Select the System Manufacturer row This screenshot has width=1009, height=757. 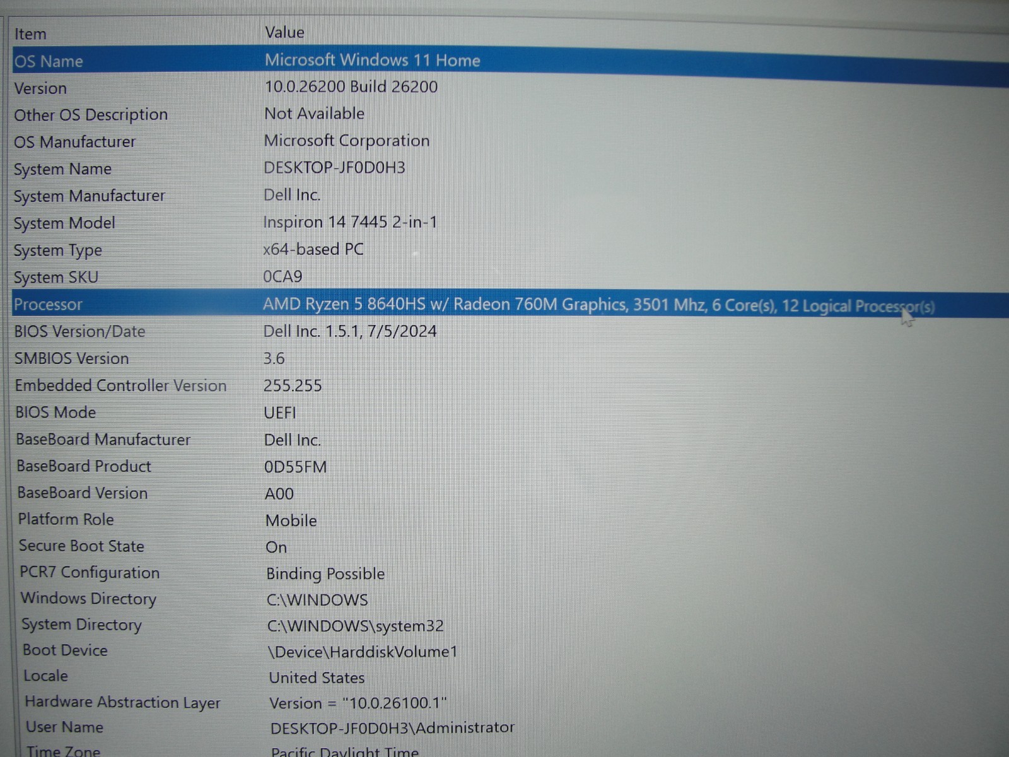[x=90, y=196]
